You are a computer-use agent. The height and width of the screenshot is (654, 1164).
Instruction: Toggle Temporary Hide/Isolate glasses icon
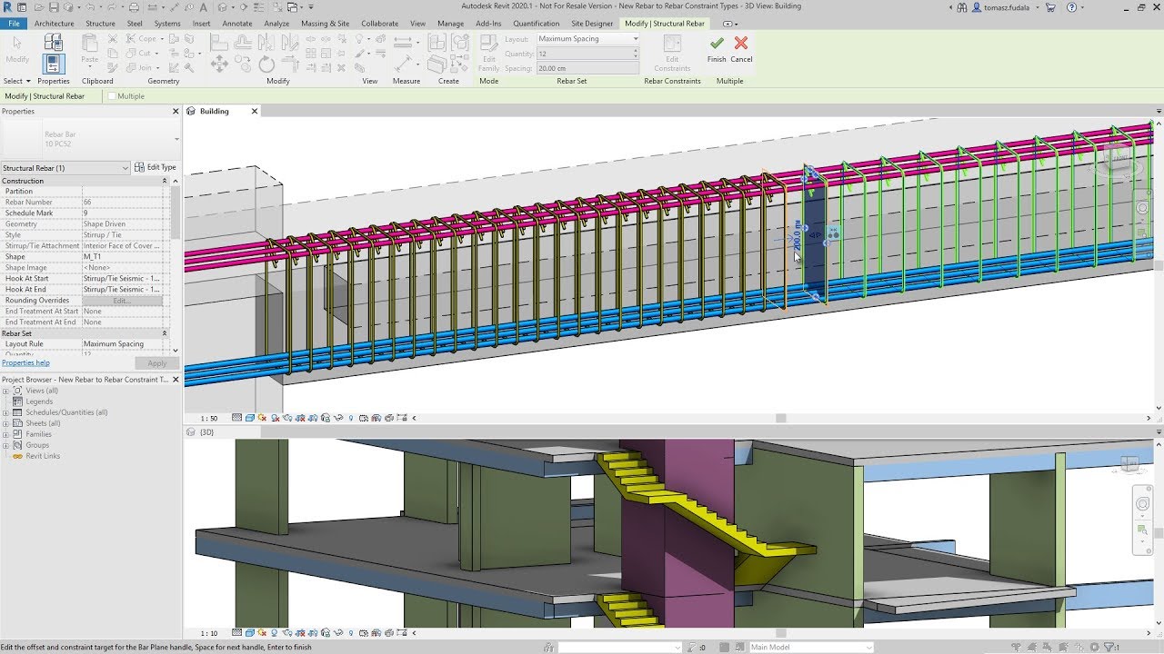coord(338,417)
